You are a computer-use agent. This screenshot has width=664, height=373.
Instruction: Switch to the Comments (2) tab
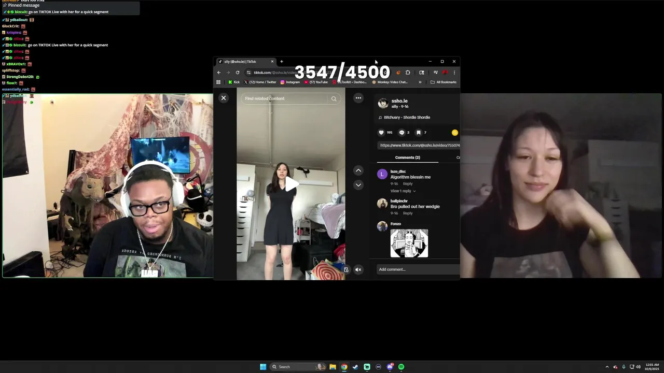[407, 157]
